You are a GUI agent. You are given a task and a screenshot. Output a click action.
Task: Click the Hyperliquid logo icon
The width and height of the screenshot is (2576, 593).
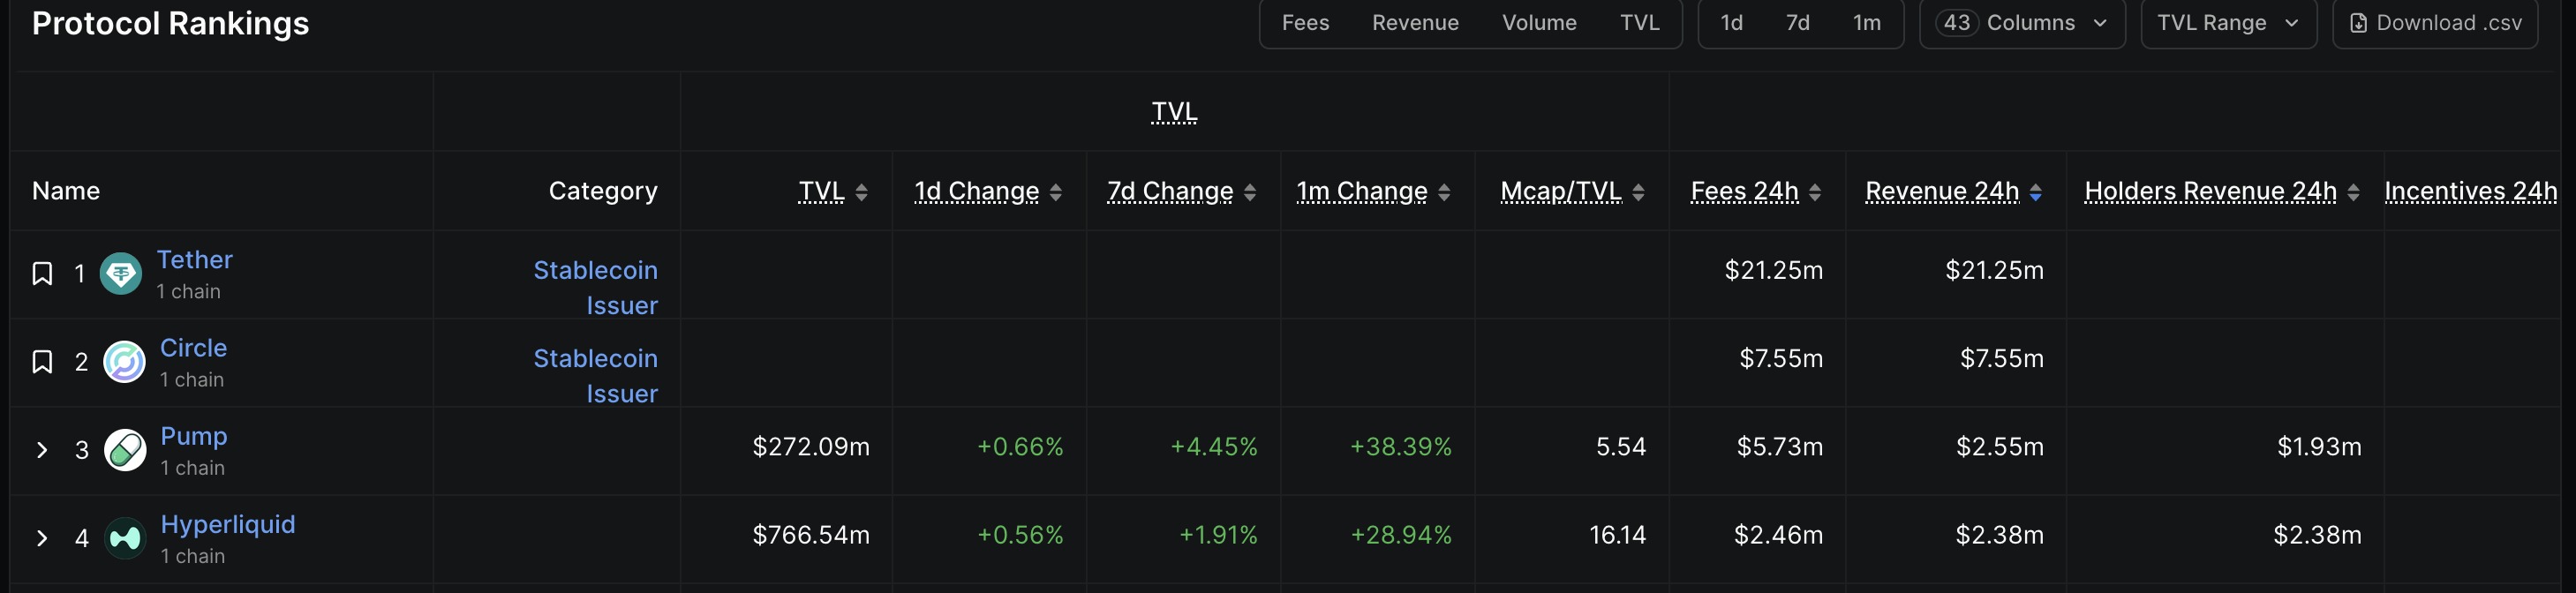click(125, 538)
